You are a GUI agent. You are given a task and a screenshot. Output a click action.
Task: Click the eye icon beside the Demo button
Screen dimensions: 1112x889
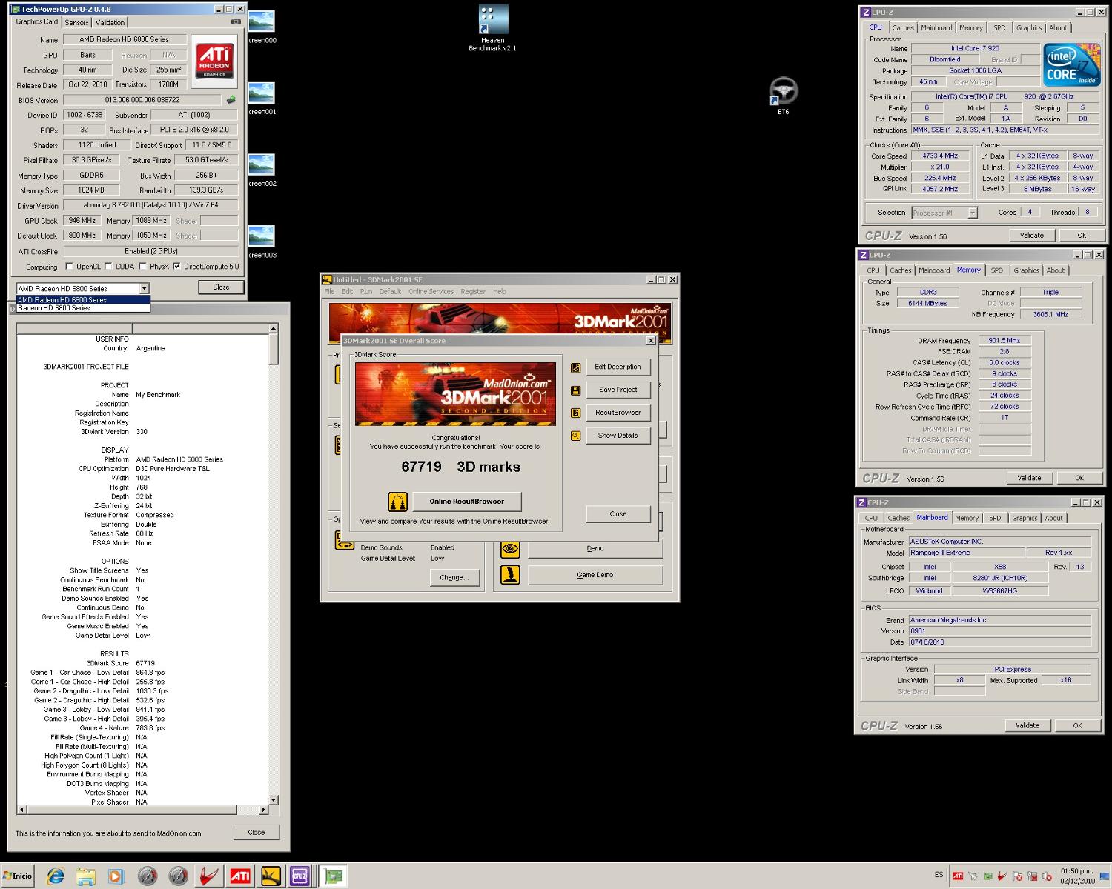(x=510, y=549)
